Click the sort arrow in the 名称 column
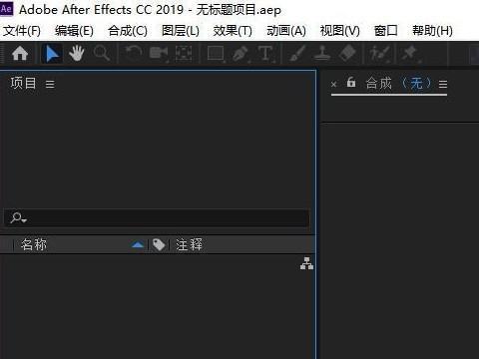 click(x=138, y=245)
